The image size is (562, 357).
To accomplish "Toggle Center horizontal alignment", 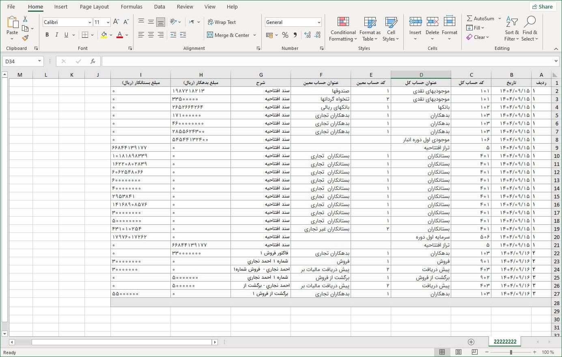I will 151,35.
